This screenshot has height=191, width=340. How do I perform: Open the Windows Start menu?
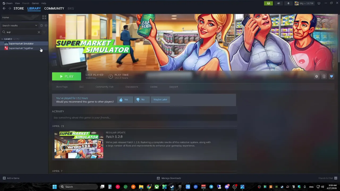(x=54, y=187)
